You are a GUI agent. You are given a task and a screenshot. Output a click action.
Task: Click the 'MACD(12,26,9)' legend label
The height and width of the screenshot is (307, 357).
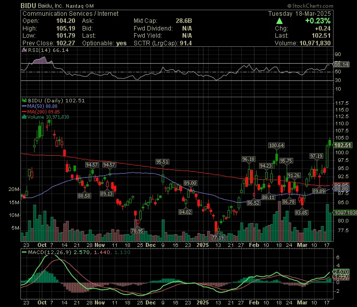point(49,252)
